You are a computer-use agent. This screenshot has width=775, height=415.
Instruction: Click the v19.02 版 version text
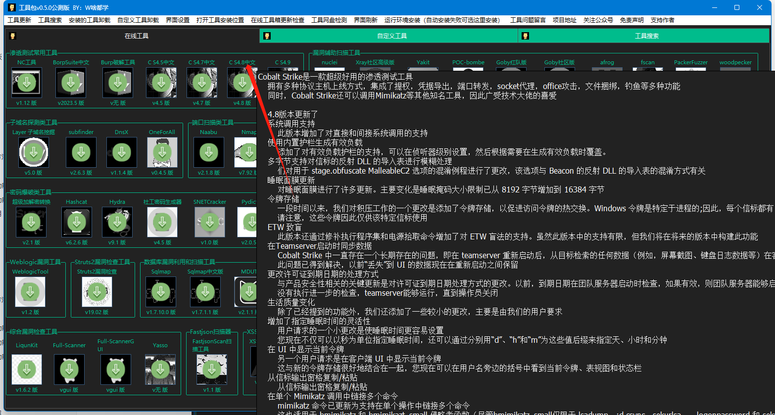point(97,313)
